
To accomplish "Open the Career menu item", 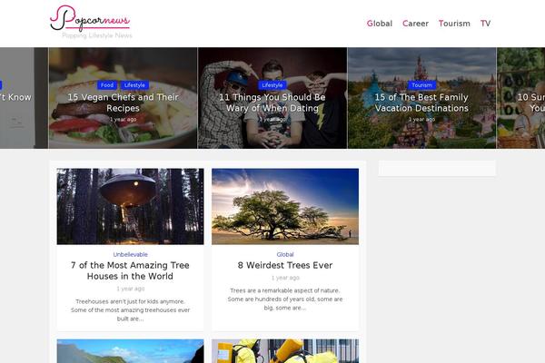I will [415, 24].
